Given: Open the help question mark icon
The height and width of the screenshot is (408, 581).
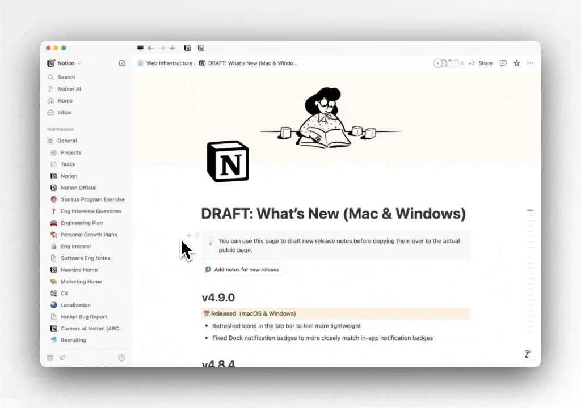Looking at the screenshot, I should pyautogui.click(x=121, y=358).
